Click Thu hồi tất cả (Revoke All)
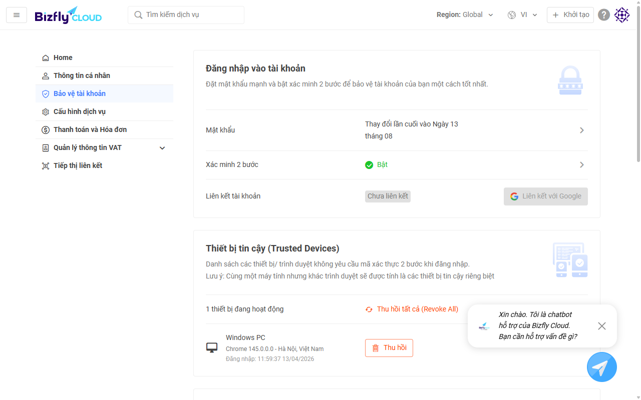This screenshot has height=400, width=641. [412, 309]
